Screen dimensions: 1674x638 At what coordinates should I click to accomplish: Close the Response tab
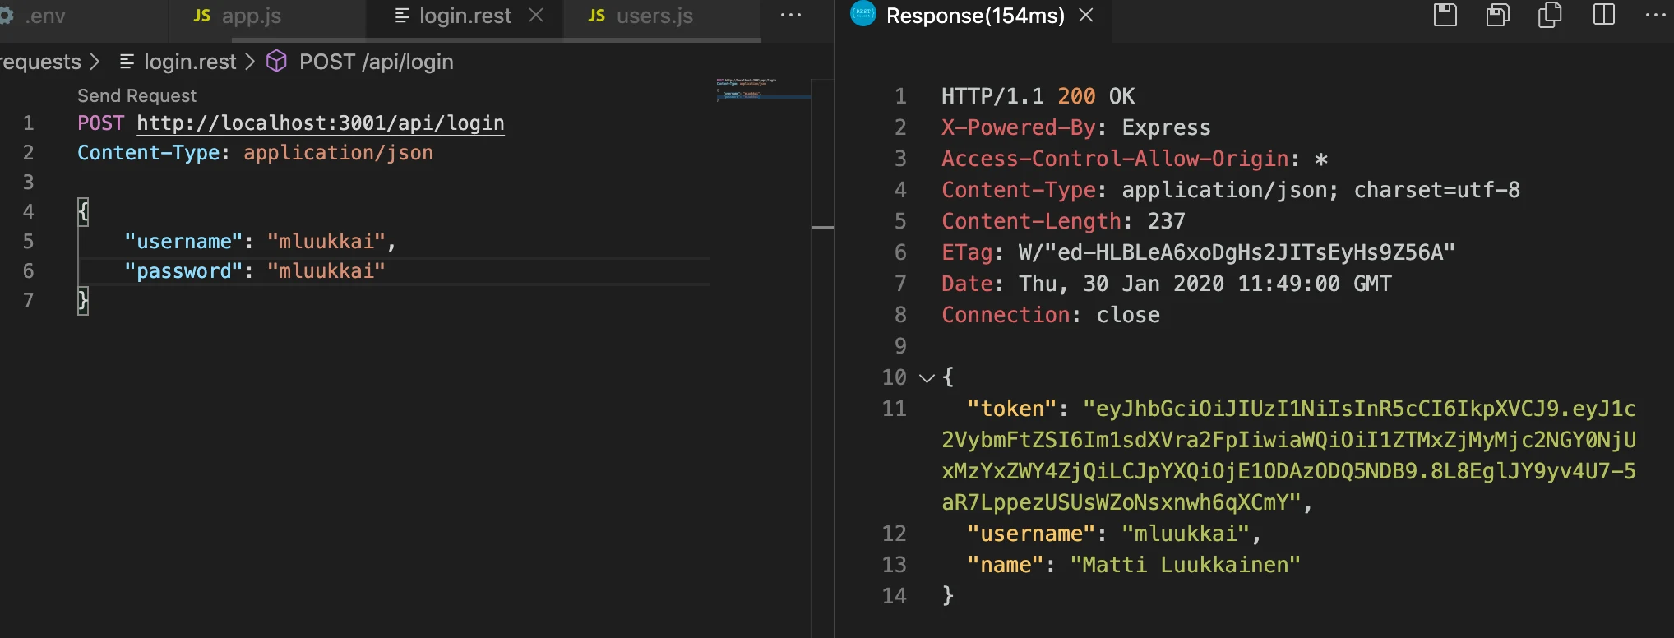(x=1086, y=16)
